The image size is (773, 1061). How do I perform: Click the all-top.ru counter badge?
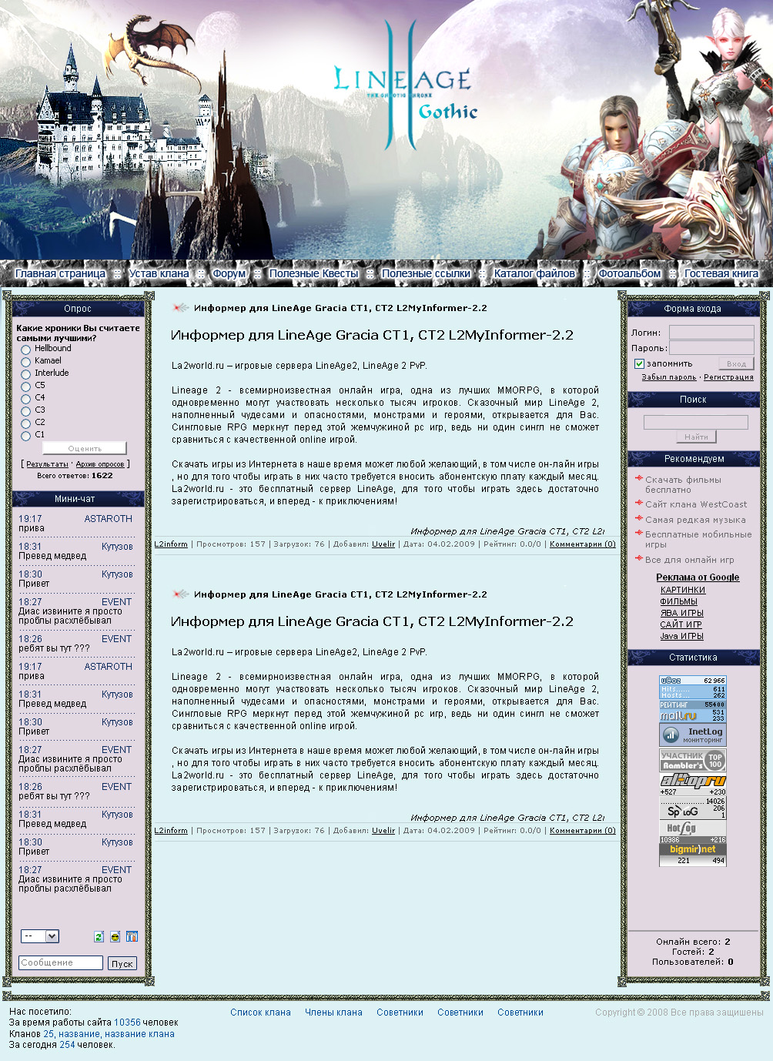coord(693,785)
